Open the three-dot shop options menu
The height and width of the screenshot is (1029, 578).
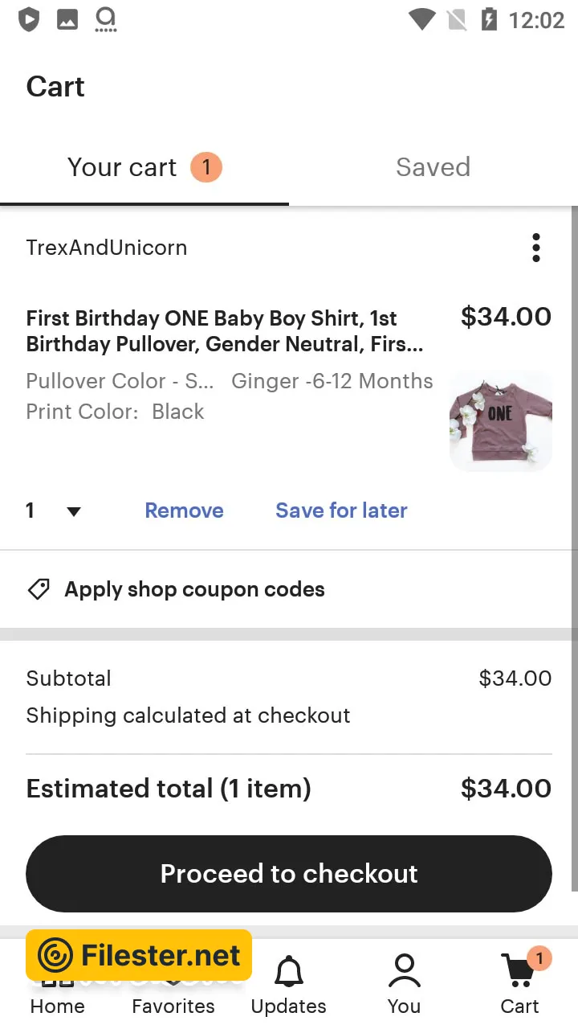click(536, 248)
